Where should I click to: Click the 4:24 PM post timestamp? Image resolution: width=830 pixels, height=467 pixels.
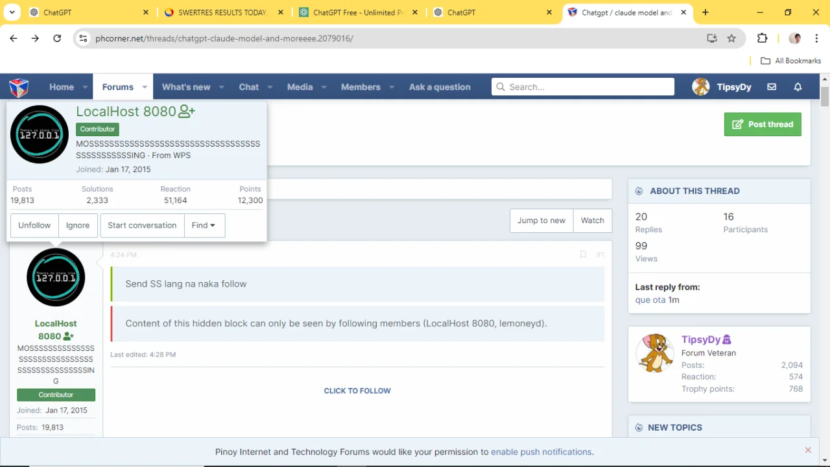(x=123, y=255)
